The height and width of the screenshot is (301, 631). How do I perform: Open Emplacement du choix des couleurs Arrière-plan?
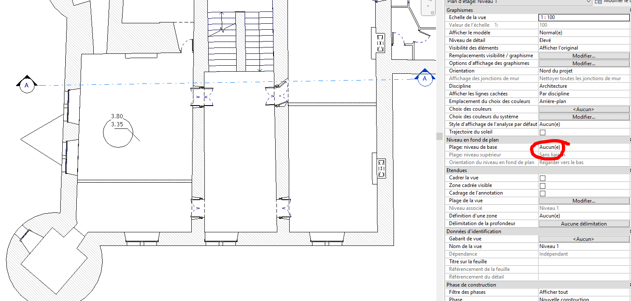(584, 101)
